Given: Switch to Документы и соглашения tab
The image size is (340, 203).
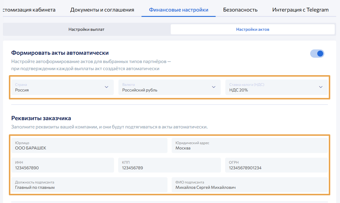Looking at the screenshot, I should click(x=102, y=10).
